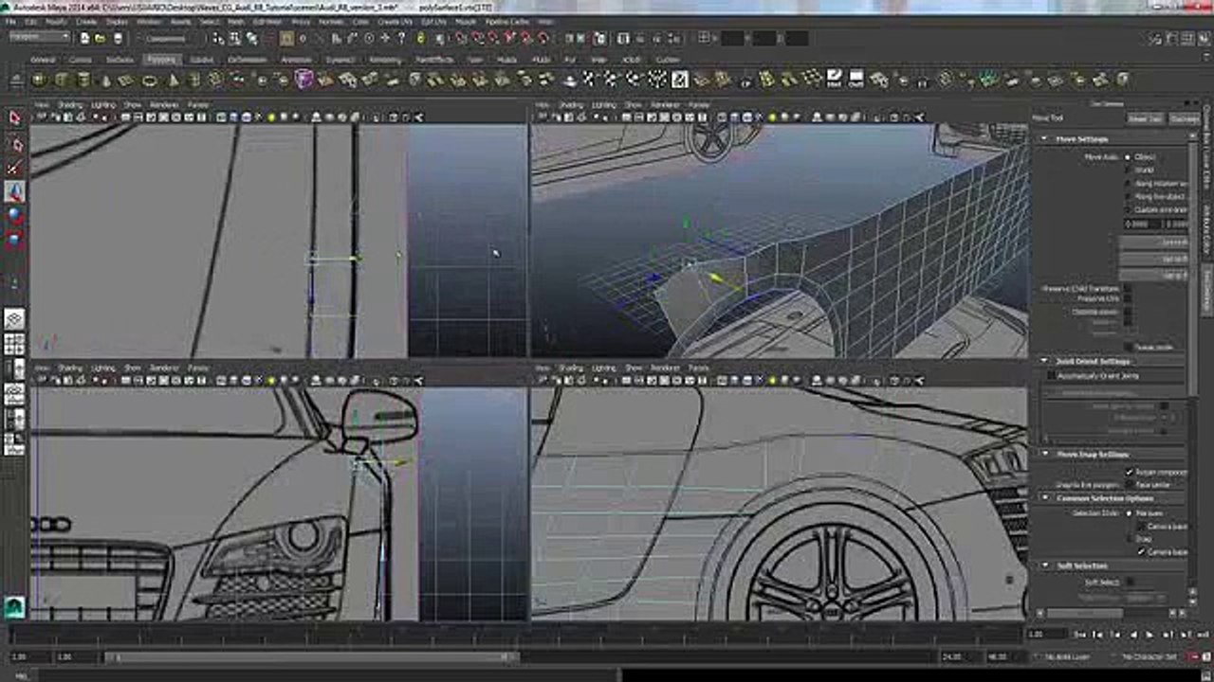
Task: Select Object move axis radio
Action: click(1128, 156)
